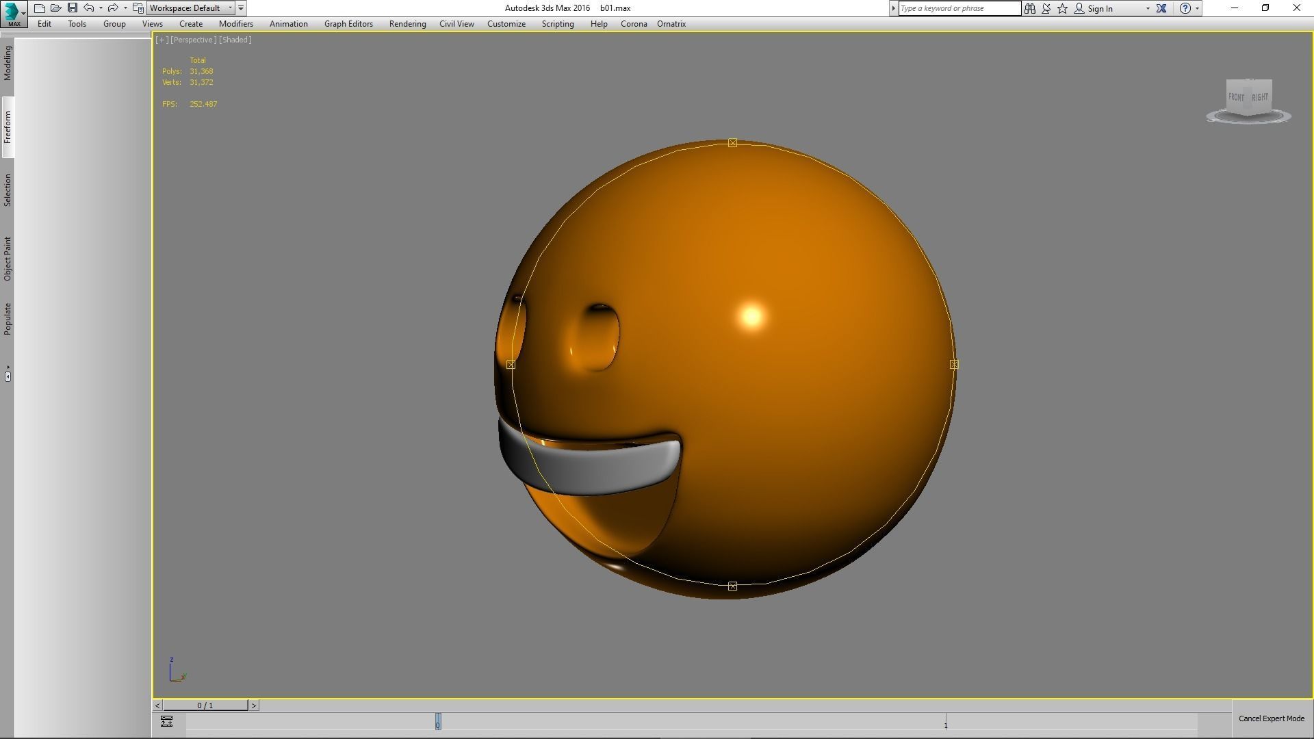Open the Customize menu
The image size is (1314, 739).
[x=506, y=24]
